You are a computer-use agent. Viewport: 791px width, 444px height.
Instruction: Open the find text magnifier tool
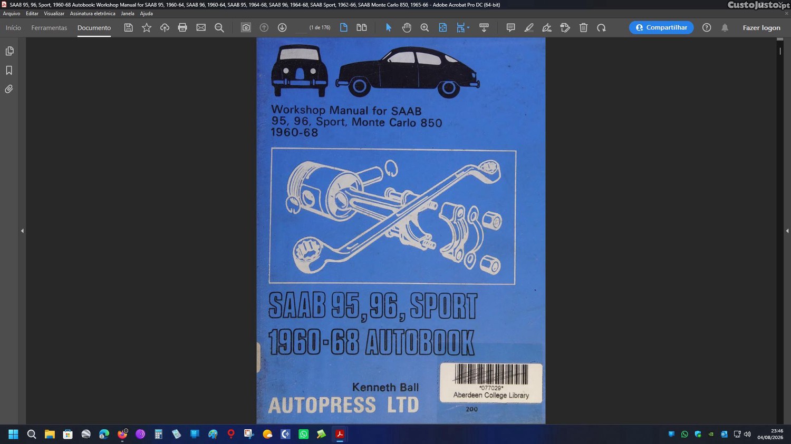(x=219, y=27)
